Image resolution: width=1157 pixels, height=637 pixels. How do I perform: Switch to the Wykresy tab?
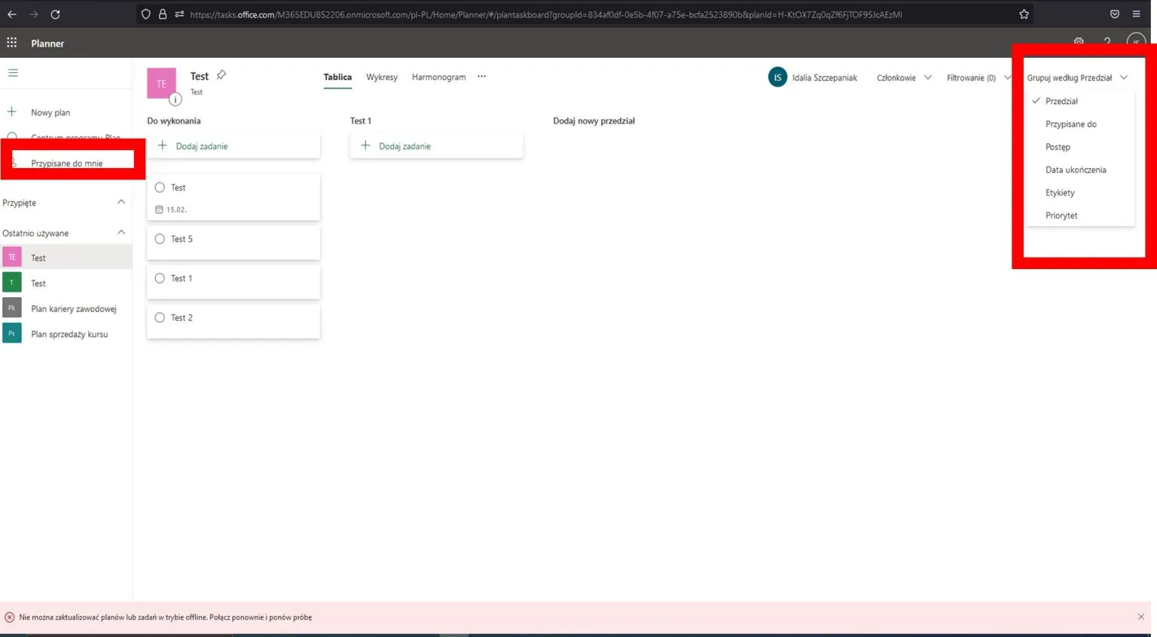(382, 77)
